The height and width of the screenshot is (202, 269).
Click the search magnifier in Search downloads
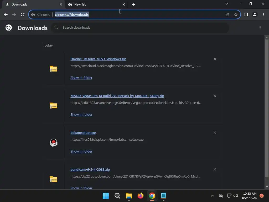[56, 27]
